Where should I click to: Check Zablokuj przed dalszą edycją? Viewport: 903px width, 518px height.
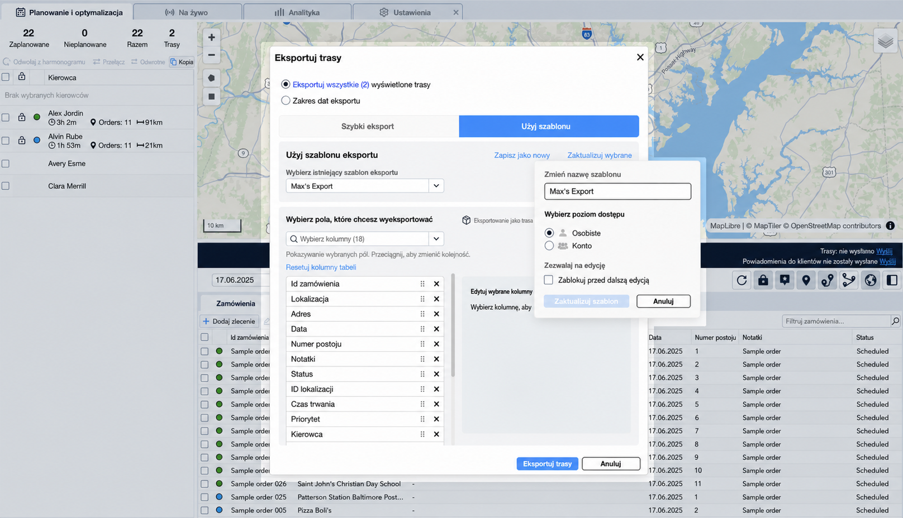click(x=549, y=280)
